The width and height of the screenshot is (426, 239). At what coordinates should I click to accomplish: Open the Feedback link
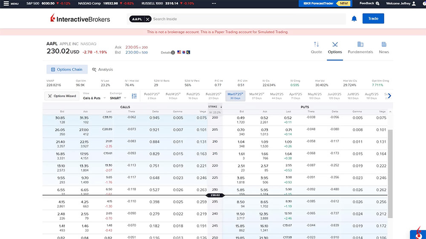pos(369,3)
